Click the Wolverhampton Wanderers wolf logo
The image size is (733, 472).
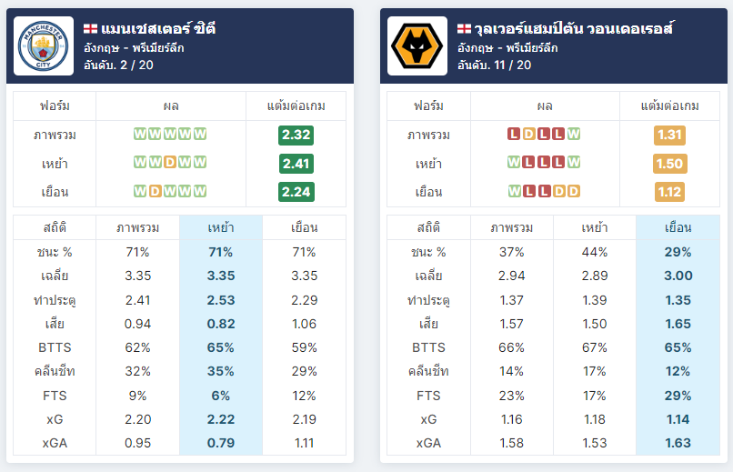point(417,46)
